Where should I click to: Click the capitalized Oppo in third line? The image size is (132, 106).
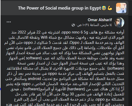click(74, 43)
